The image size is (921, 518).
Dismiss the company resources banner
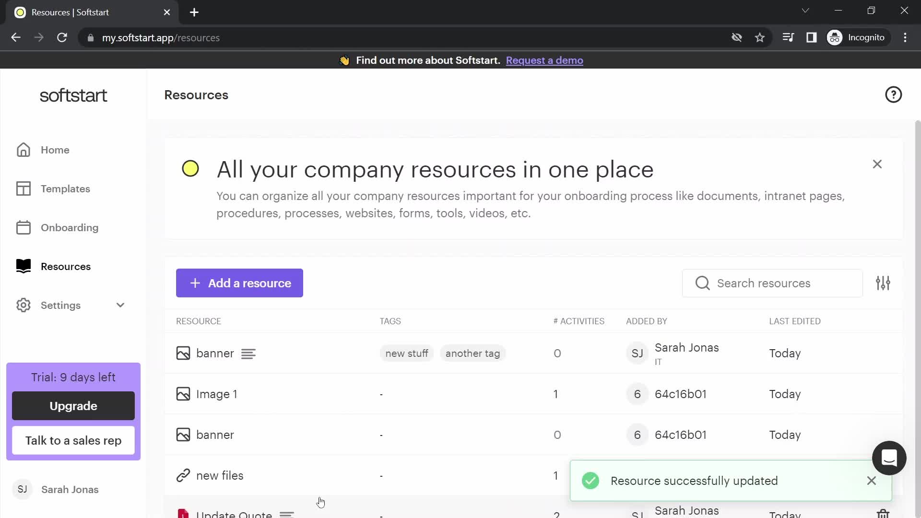[877, 164]
